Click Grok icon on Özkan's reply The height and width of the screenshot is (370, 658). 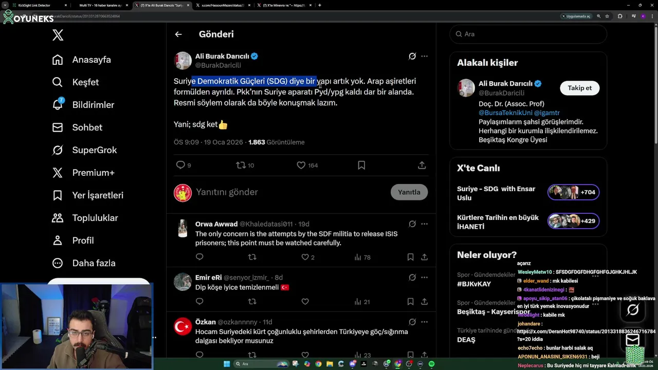(412, 322)
